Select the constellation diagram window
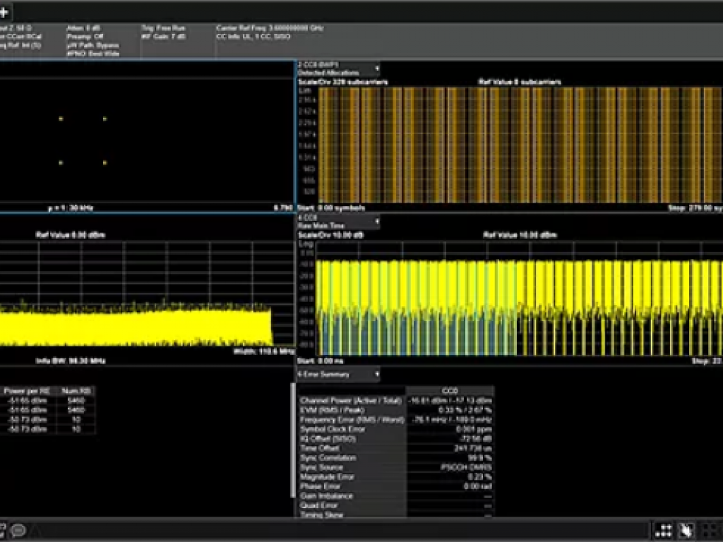The width and height of the screenshot is (723, 542). pos(141,134)
